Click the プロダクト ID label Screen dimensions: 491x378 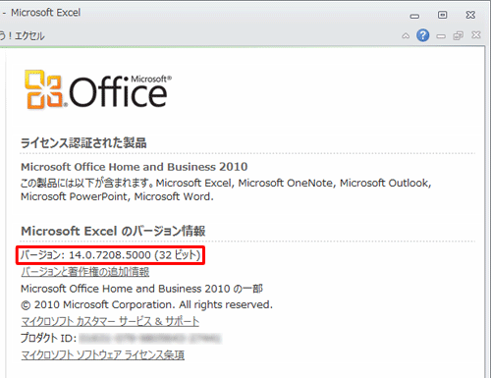[48, 338]
